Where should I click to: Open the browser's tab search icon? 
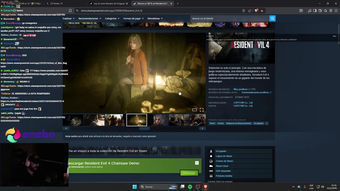click(x=301, y=11)
